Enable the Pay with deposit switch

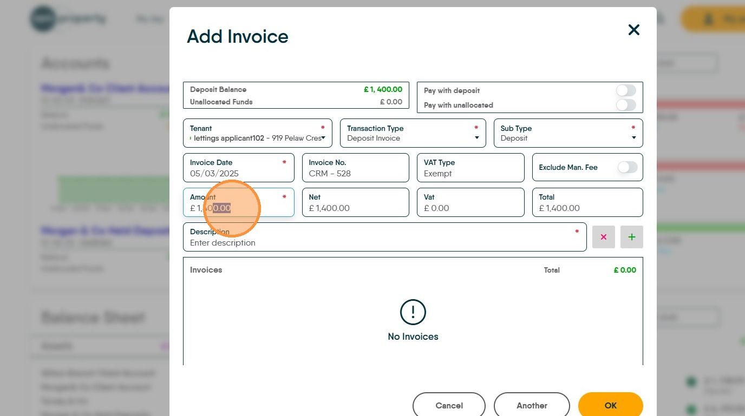tap(626, 90)
